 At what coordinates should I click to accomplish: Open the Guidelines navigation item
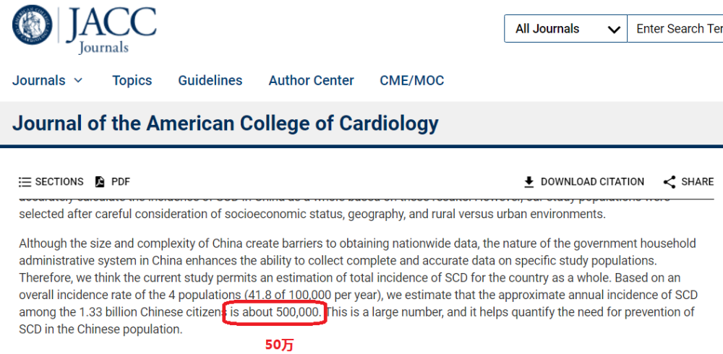(x=210, y=81)
